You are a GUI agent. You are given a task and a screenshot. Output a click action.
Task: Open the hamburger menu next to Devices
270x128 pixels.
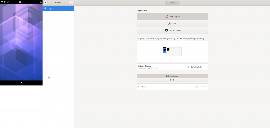(71, 3)
